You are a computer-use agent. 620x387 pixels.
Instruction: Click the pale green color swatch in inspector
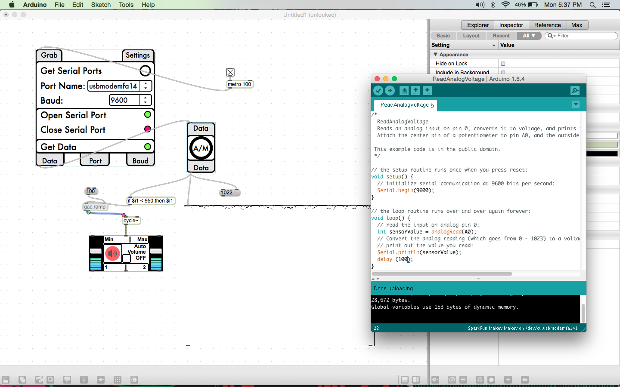pos(602,145)
